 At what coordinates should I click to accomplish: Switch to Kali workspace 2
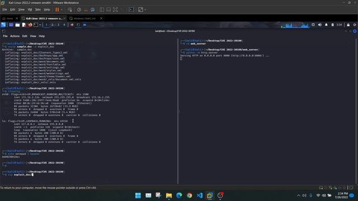click(52, 25)
